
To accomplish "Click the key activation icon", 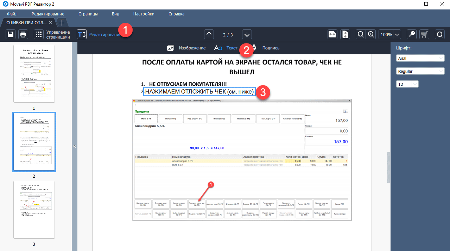I will point(412,34).
